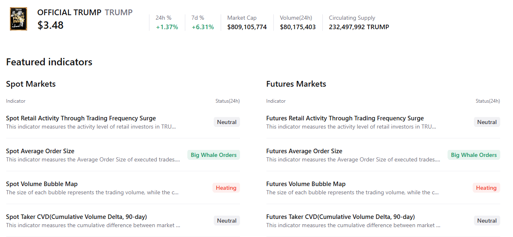Open Futures Retail Activity Through Trading Frequency Surge
The width and height of the screenshot is (513, 237).
[x=345, y=118]
